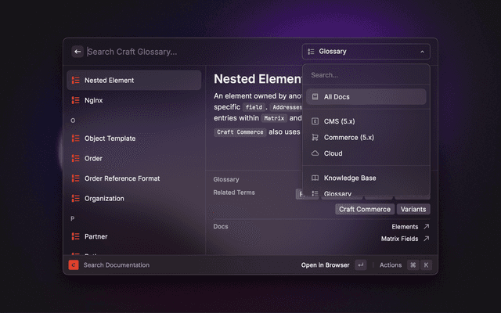Image resolution: width=501 pixels, height=313 pixels.
Task: Click the Knowledge Base book icon
Action: (315, 178)
